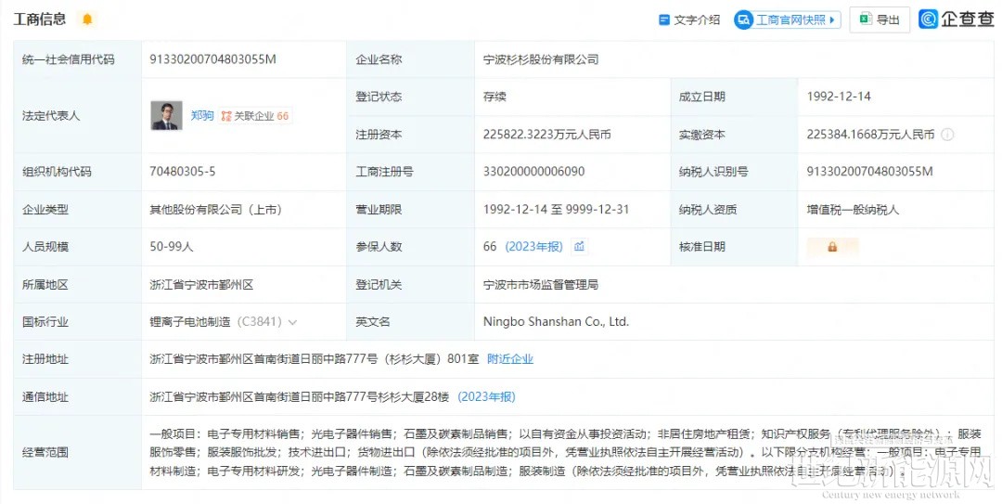Image resolution: width=1002 pixels, height=504 pixels.
Task: Click the 导出 export button
Action: tap(880, 19)
